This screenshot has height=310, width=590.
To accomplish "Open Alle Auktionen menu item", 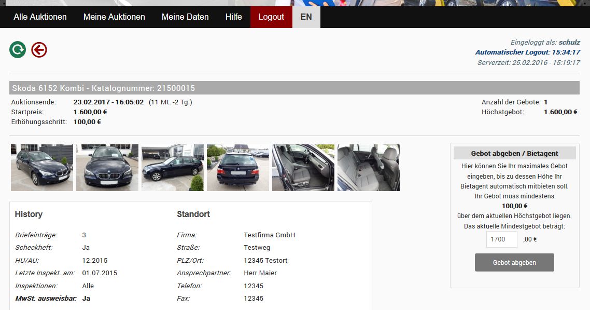I will pos(40,17).
